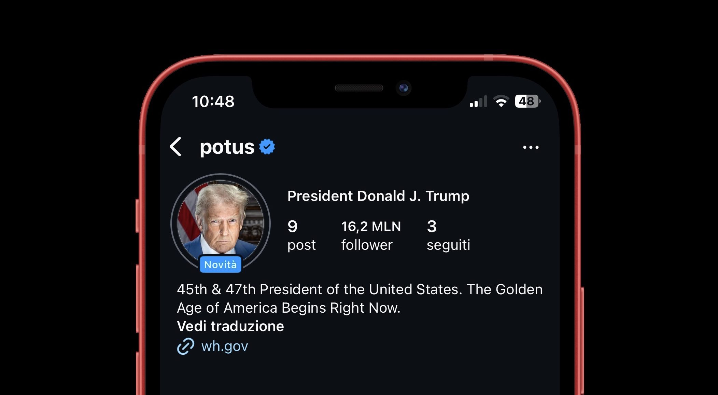Open the 3 seguiti list
This screenshot has width=718, height=395.
tap(448, 235)
